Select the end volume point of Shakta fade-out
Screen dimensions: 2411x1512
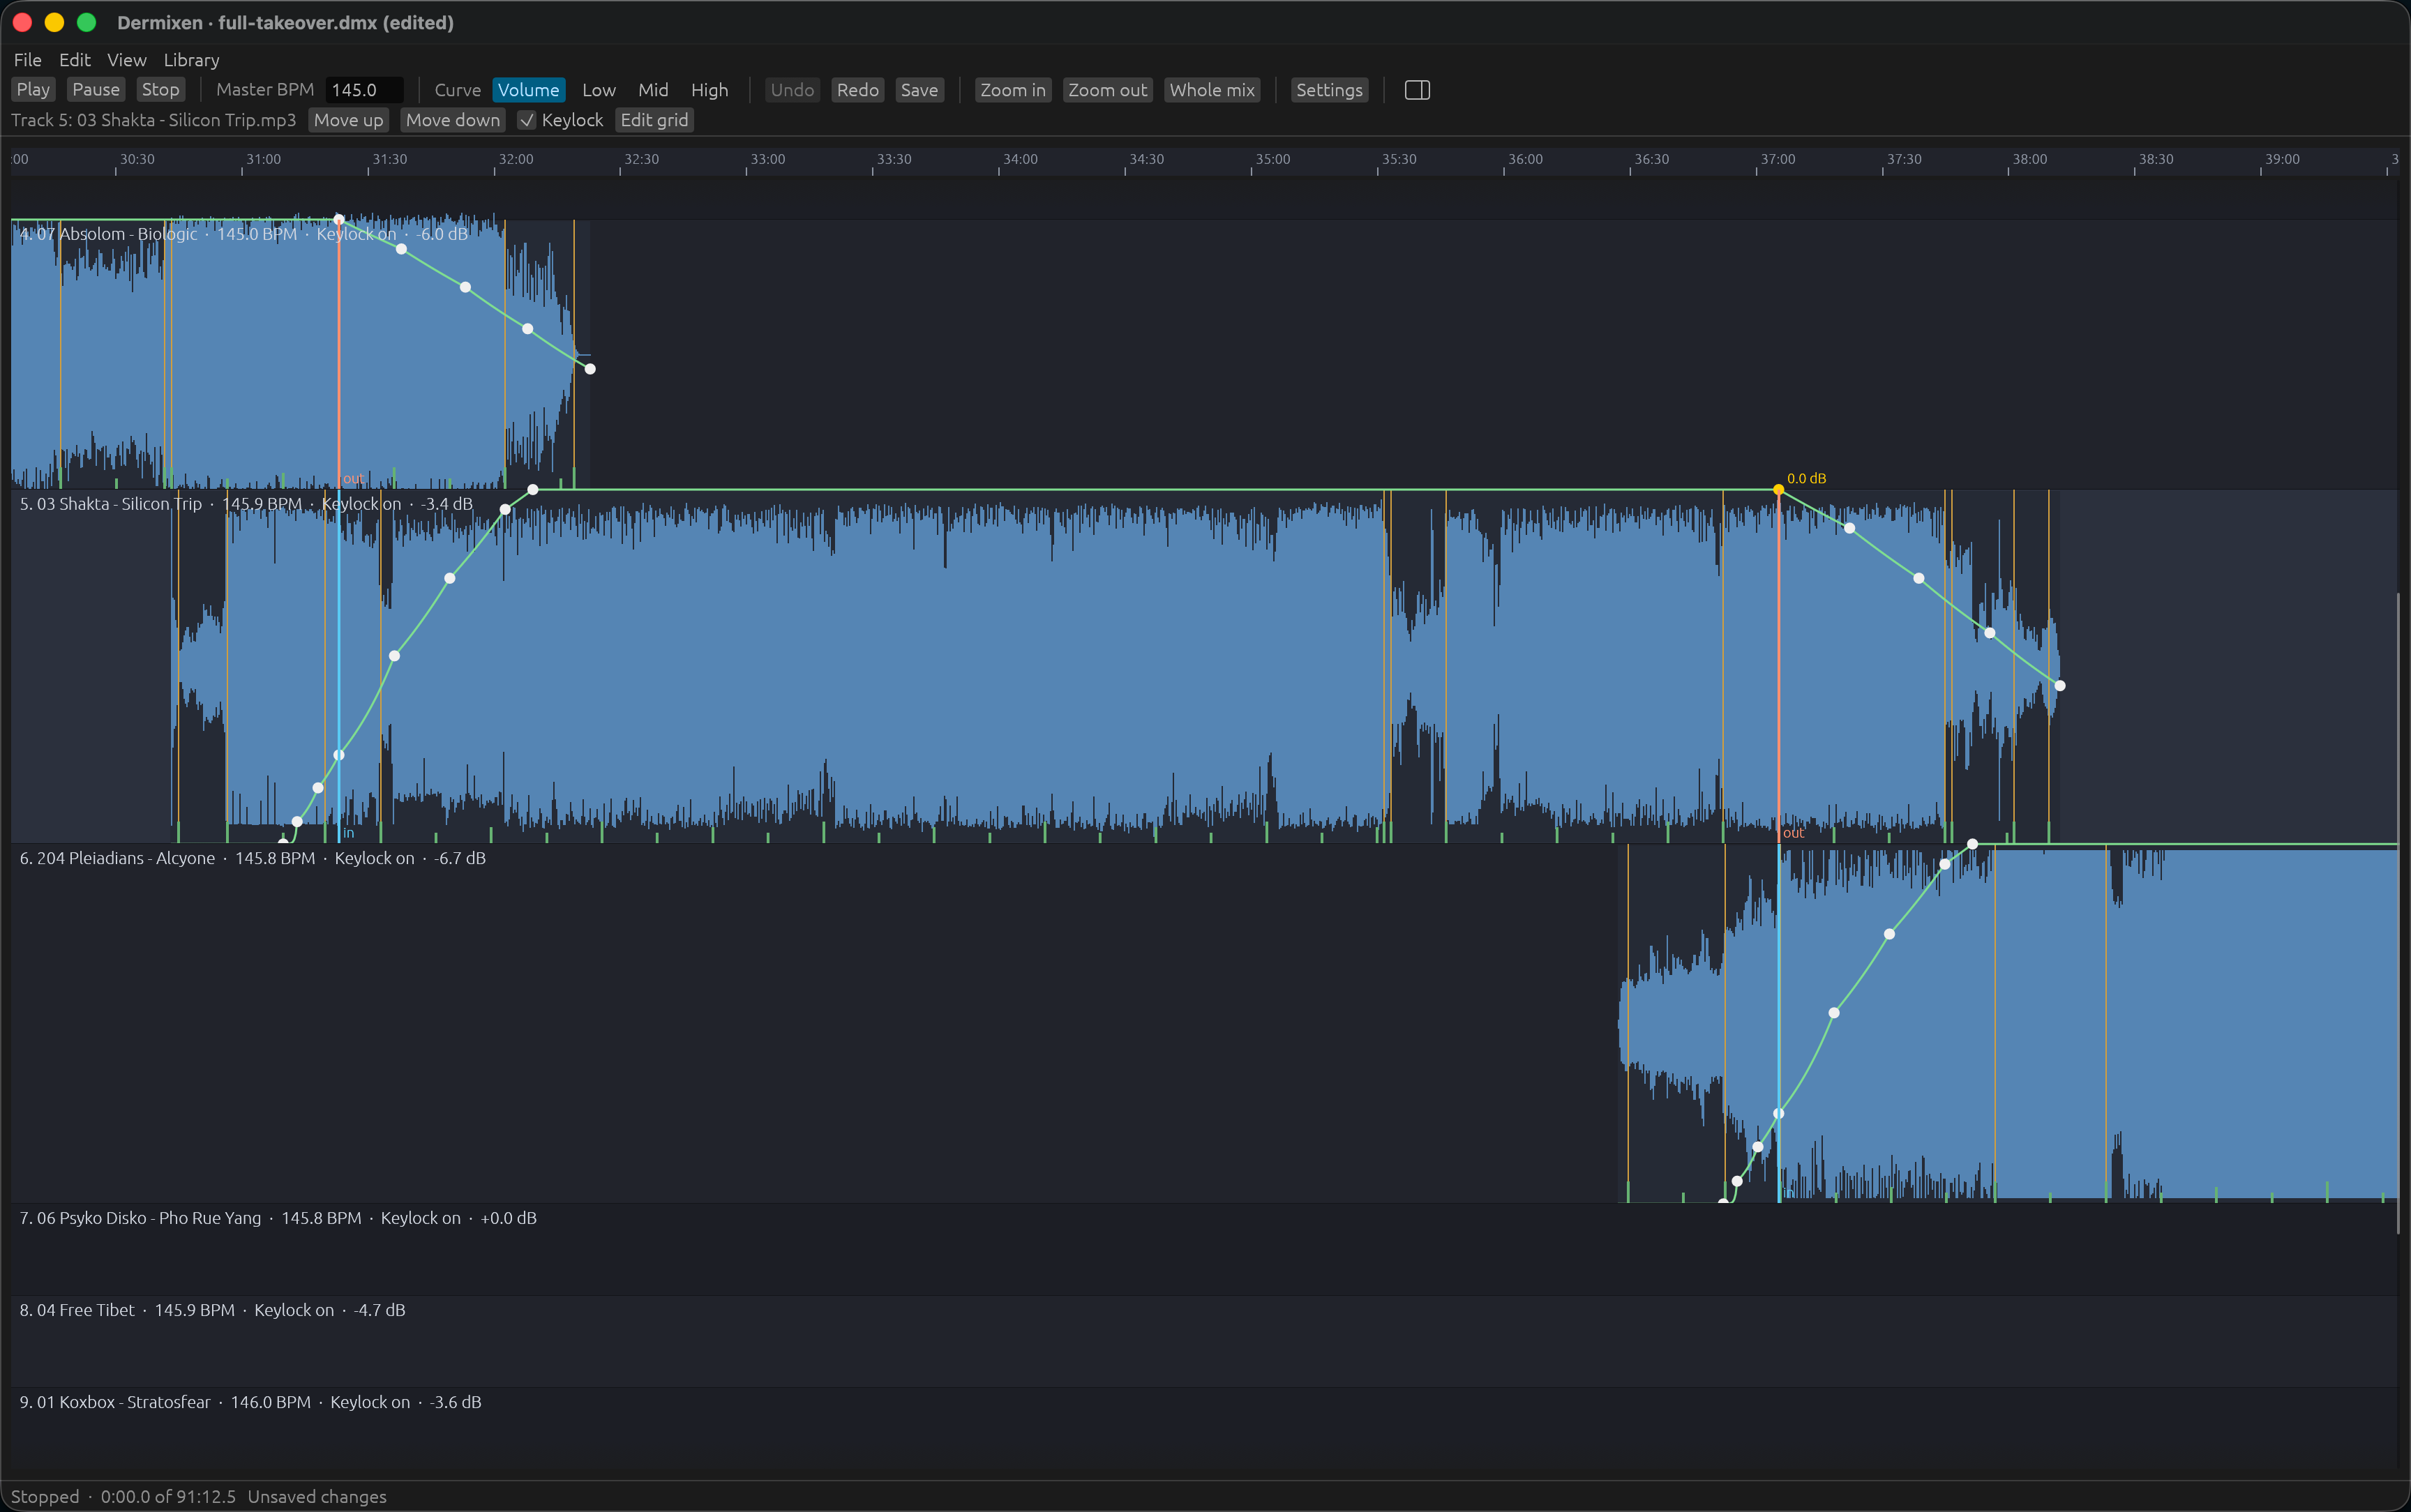coord(2060,686)
